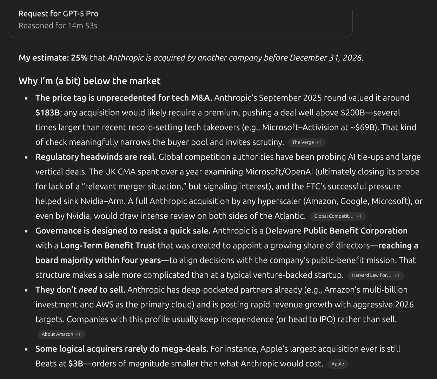Click the +1 counter beside Global Competit...

(359, 216)
